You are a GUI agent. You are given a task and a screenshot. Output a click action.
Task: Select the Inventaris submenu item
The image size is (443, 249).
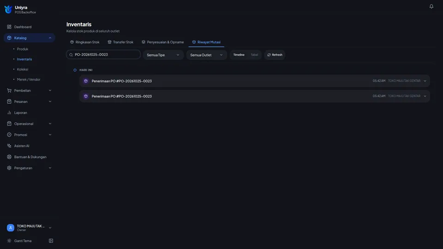click(x=24, y=59)
